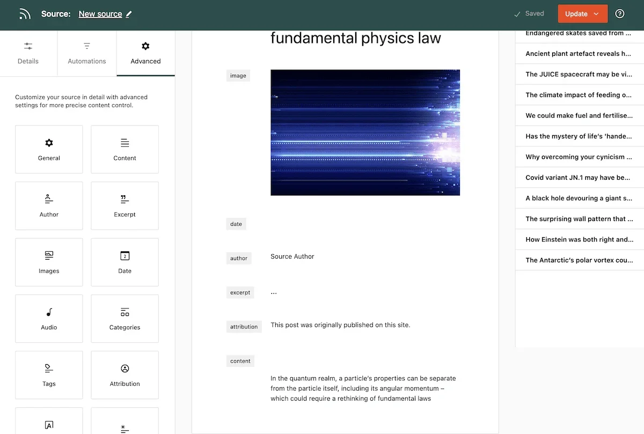Open the Attribution settings tile
This screenshot has height=434, width=644.
point(125,374)
